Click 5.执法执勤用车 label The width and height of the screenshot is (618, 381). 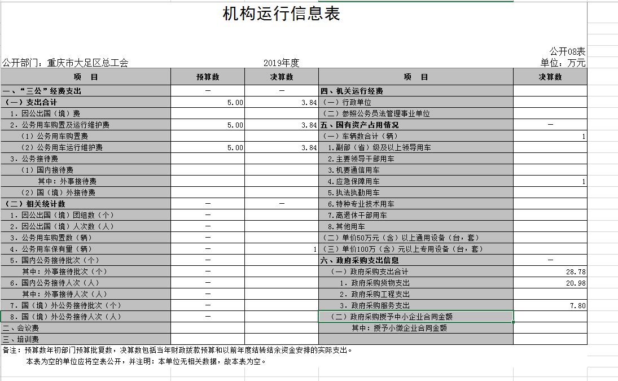pyautogui.click(x=353, y=192)
